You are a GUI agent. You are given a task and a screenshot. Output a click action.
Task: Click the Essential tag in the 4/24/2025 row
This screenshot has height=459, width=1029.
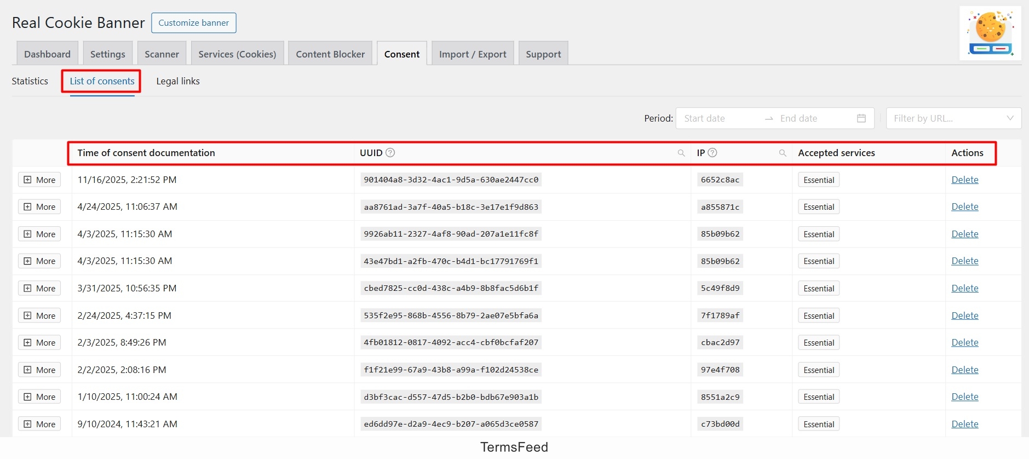(x=819, y=207)
